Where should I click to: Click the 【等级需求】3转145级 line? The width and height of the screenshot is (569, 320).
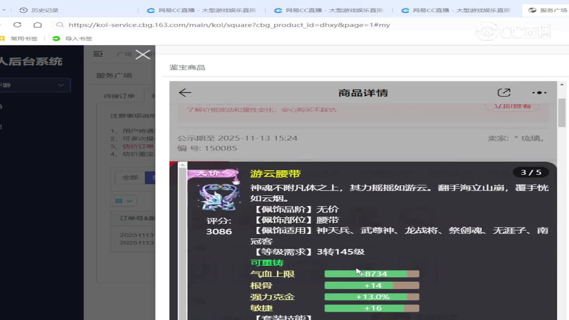pos(309,252)
